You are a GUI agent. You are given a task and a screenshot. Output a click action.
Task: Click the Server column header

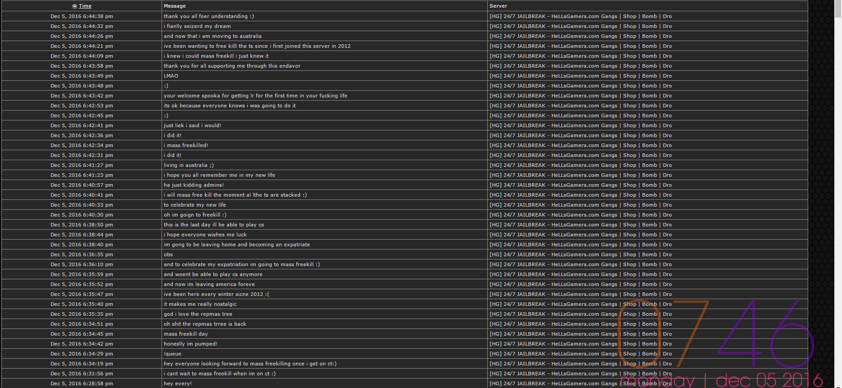tap(498, 6)
